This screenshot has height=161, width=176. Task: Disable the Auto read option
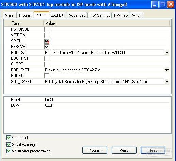click(9, 138)
